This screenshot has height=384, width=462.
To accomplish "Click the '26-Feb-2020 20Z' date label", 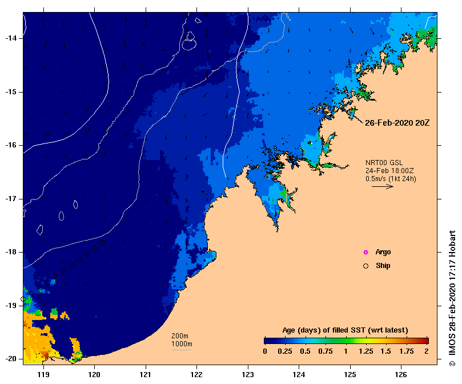I will pyautogui.click(x=397, y=123).
